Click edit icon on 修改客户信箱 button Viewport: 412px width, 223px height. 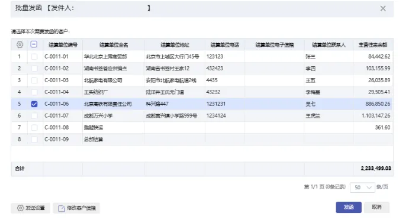pos(62,208)
